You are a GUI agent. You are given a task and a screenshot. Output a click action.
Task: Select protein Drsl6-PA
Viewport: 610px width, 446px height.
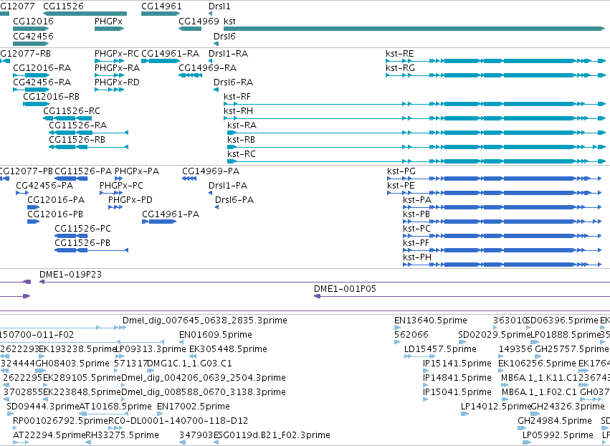click(234, 200)
